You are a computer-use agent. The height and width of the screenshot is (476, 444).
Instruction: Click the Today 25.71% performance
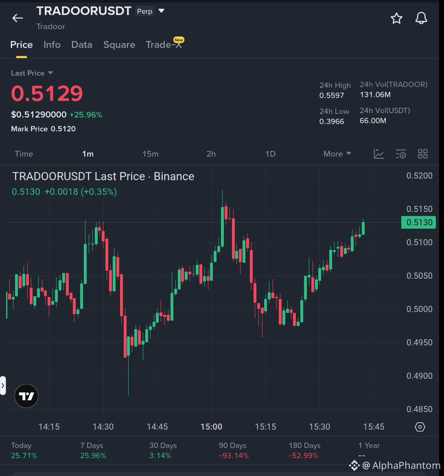pos(24,450)
